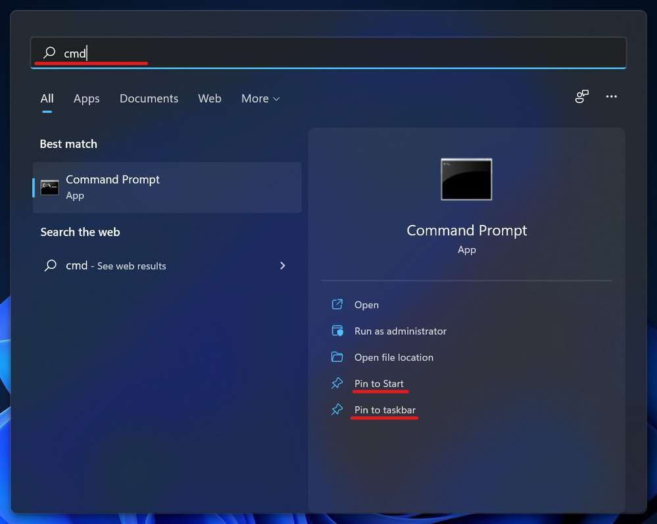Switch to the Apps tab
This screenshot has height=524, width=657.
click(87, 99)
